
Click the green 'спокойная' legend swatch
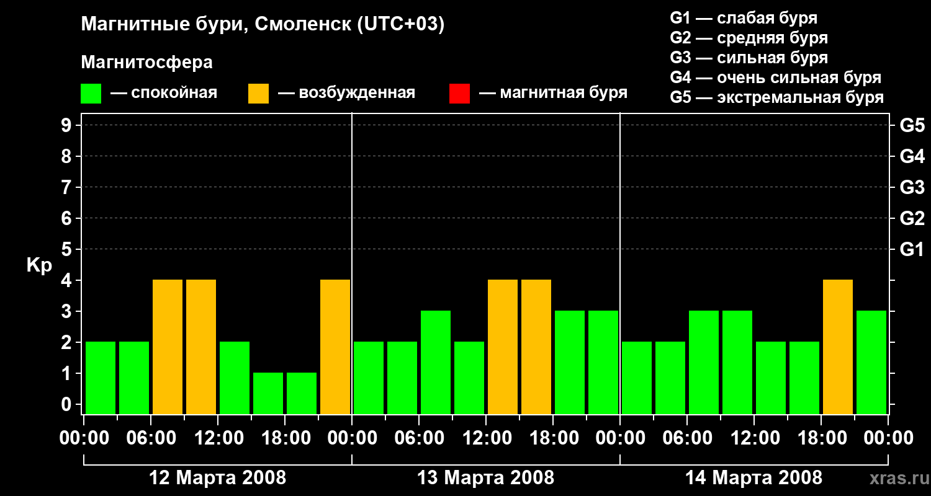click(91, 94)
